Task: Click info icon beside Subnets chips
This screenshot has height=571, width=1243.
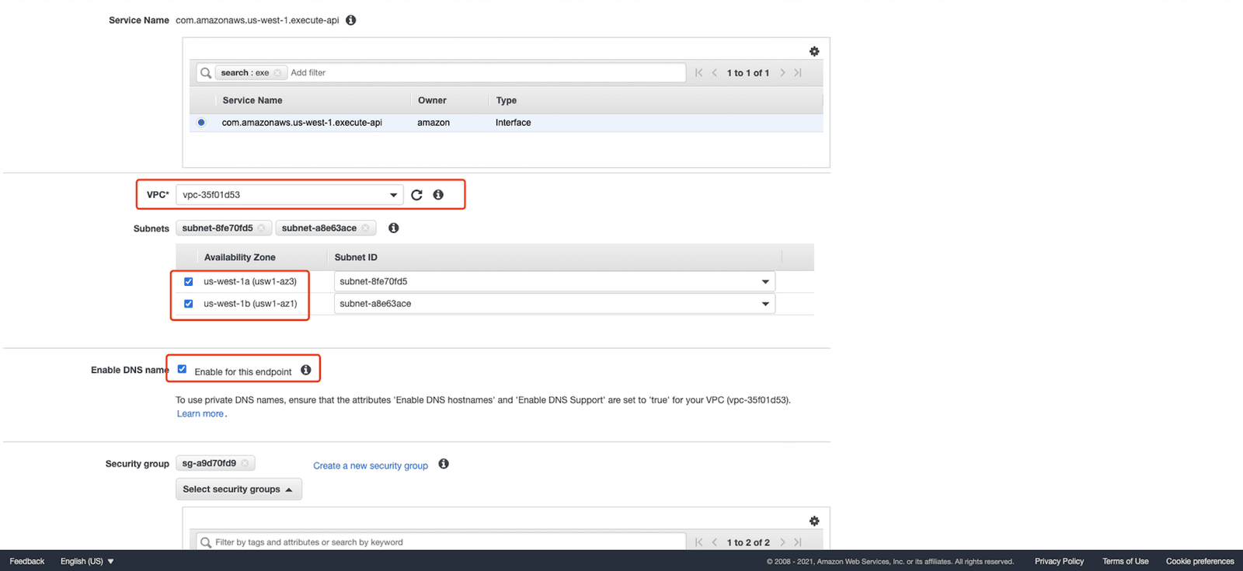Action: click(394, 228)
